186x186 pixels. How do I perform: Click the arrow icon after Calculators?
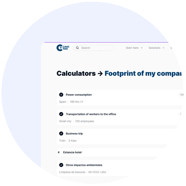click(x=100, y=74)
